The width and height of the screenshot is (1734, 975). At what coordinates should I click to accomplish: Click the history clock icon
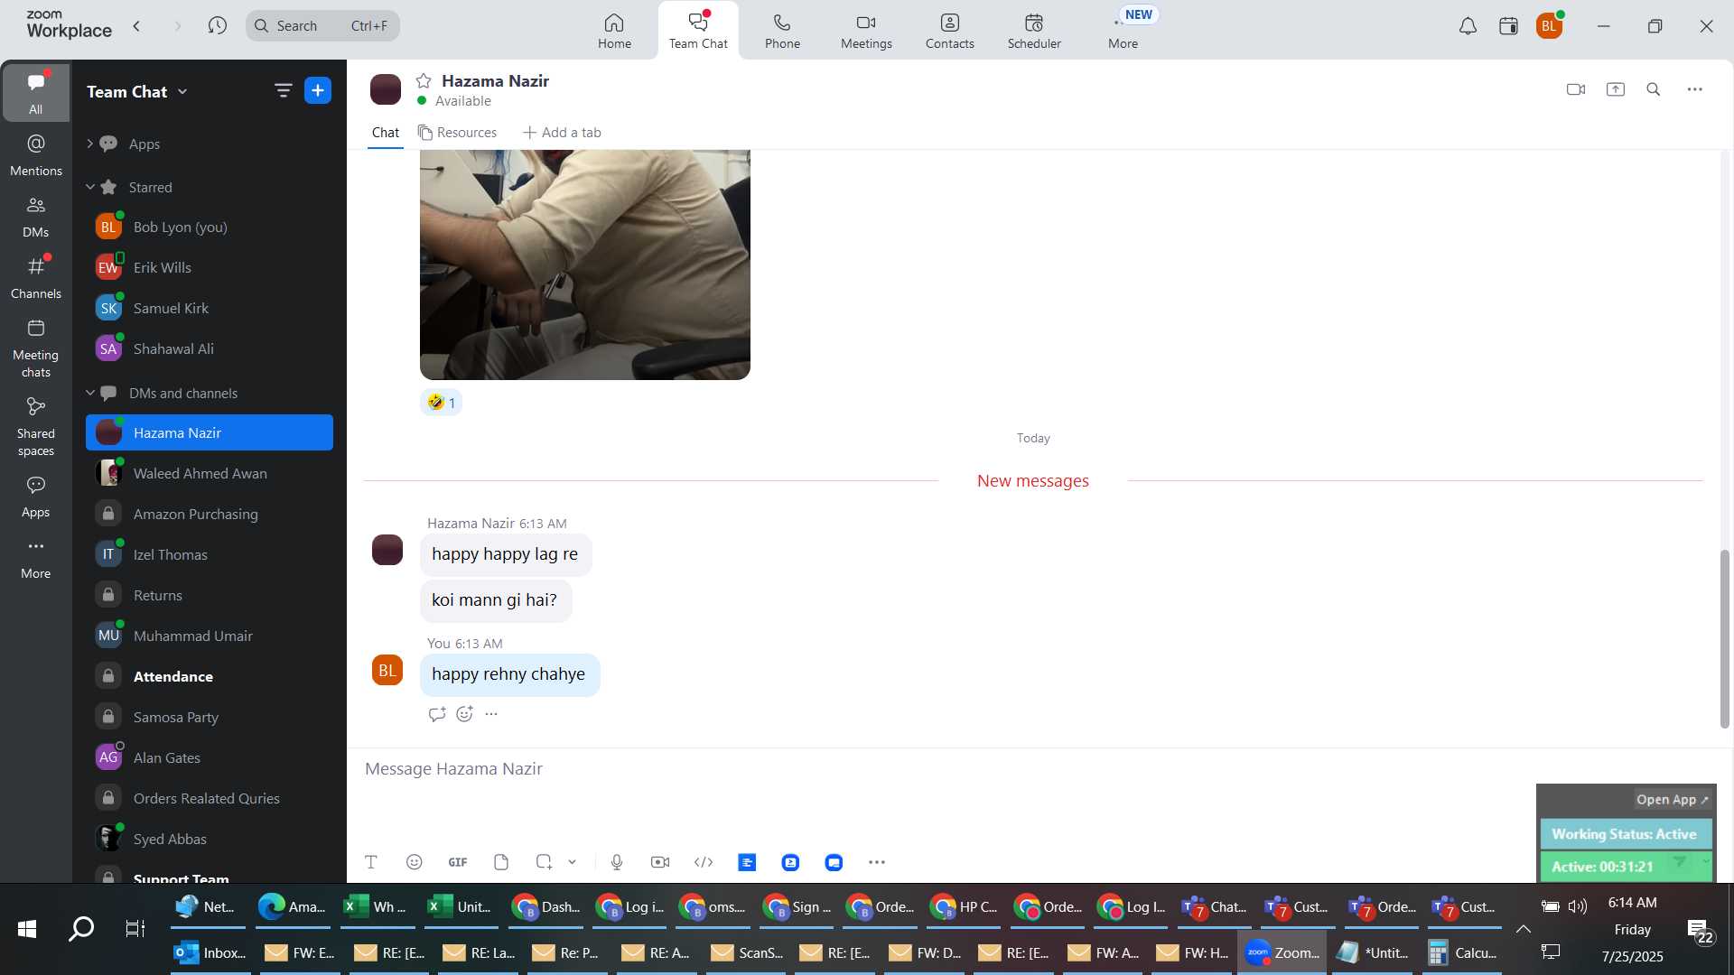[217, 26]
